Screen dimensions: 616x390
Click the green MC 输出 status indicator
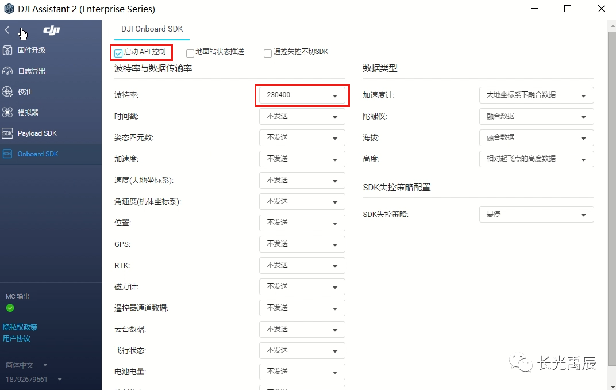(x=10, y=308)
